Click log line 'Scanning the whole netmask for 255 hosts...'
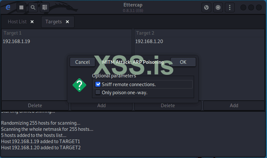 coord(47,129)
